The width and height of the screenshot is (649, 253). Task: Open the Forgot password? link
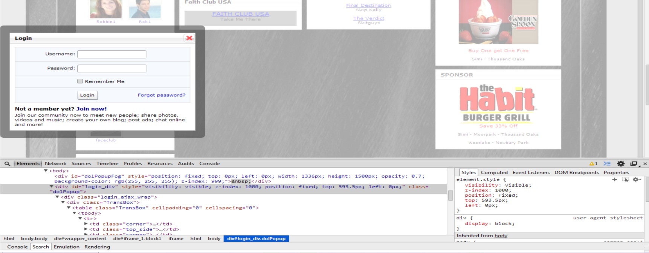(162, 95)
